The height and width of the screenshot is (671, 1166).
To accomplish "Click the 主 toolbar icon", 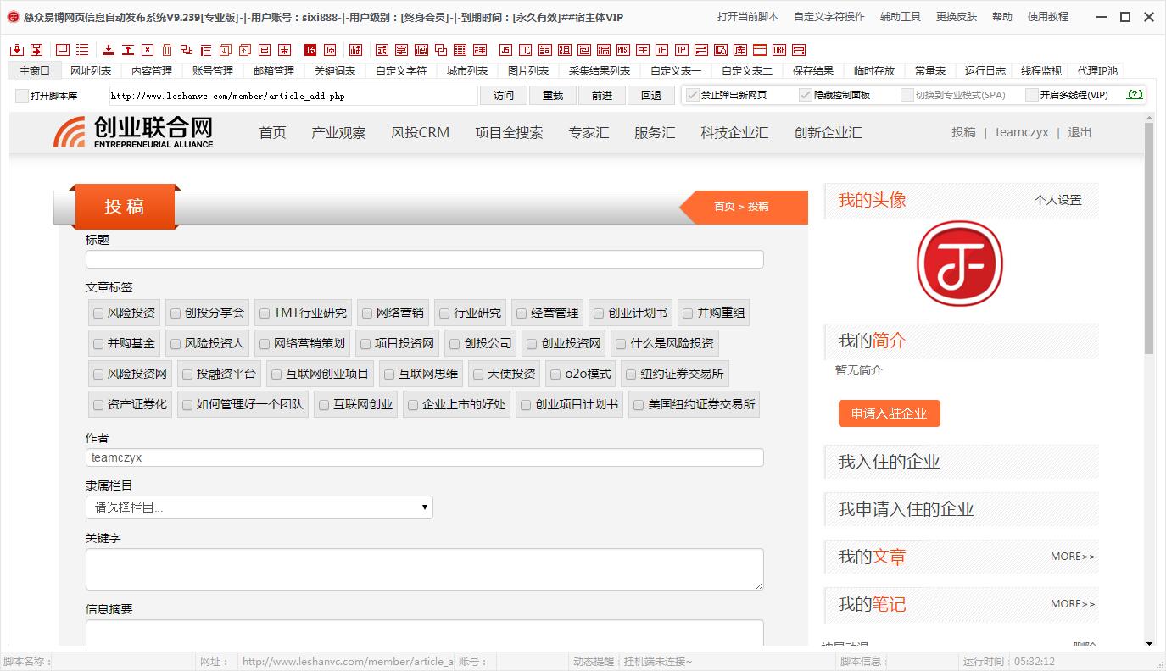I will pos(643,50).
